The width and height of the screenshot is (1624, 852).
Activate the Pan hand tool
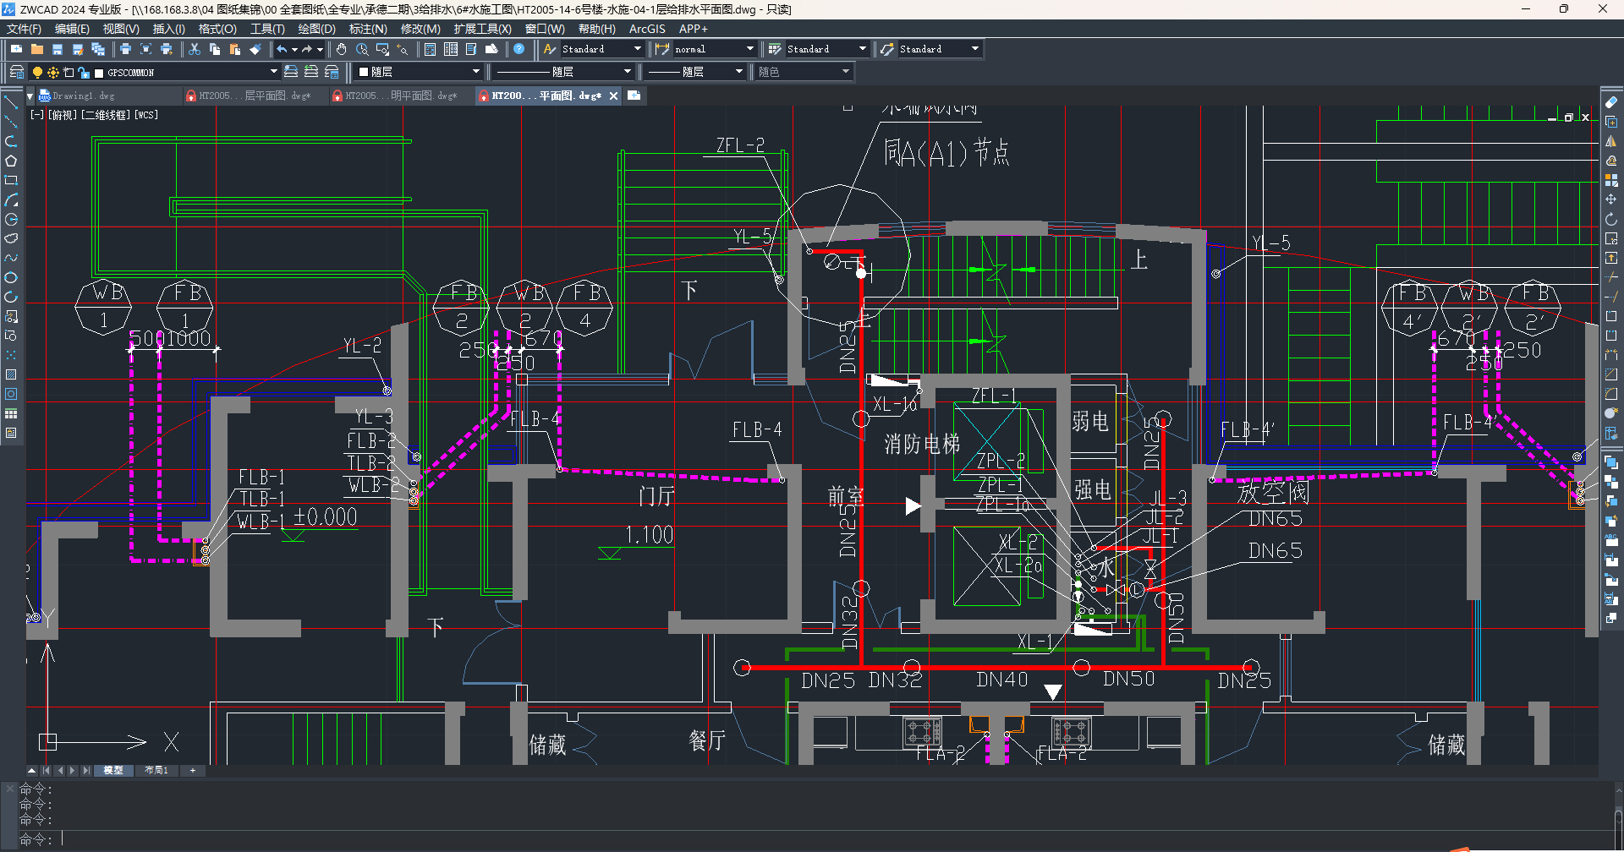tap(341, 49)
